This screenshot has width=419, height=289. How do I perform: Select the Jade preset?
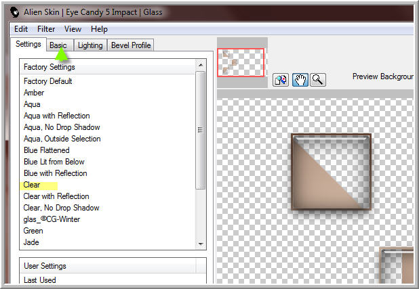pyautogui.click(x=31, y=242)
